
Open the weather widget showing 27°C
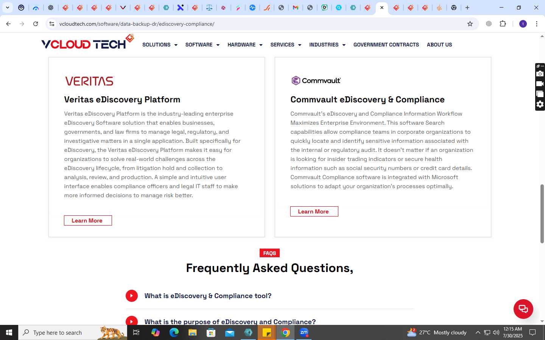pos(437,332)
